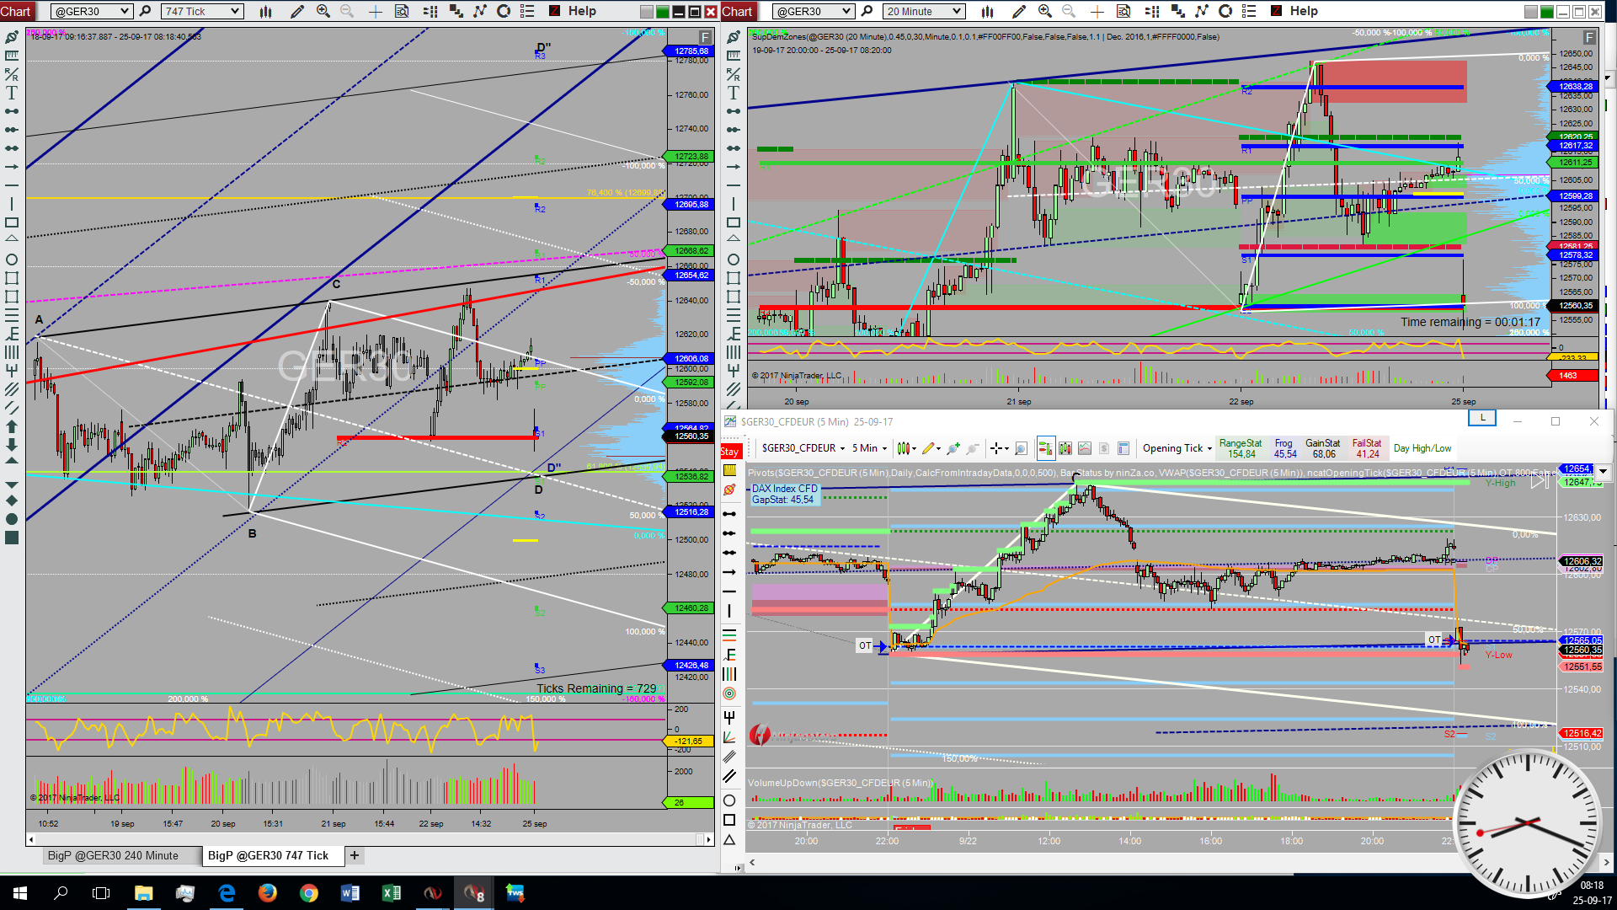Reload the 20 Minute chart with refresh icon

(x=1225, y=11)
